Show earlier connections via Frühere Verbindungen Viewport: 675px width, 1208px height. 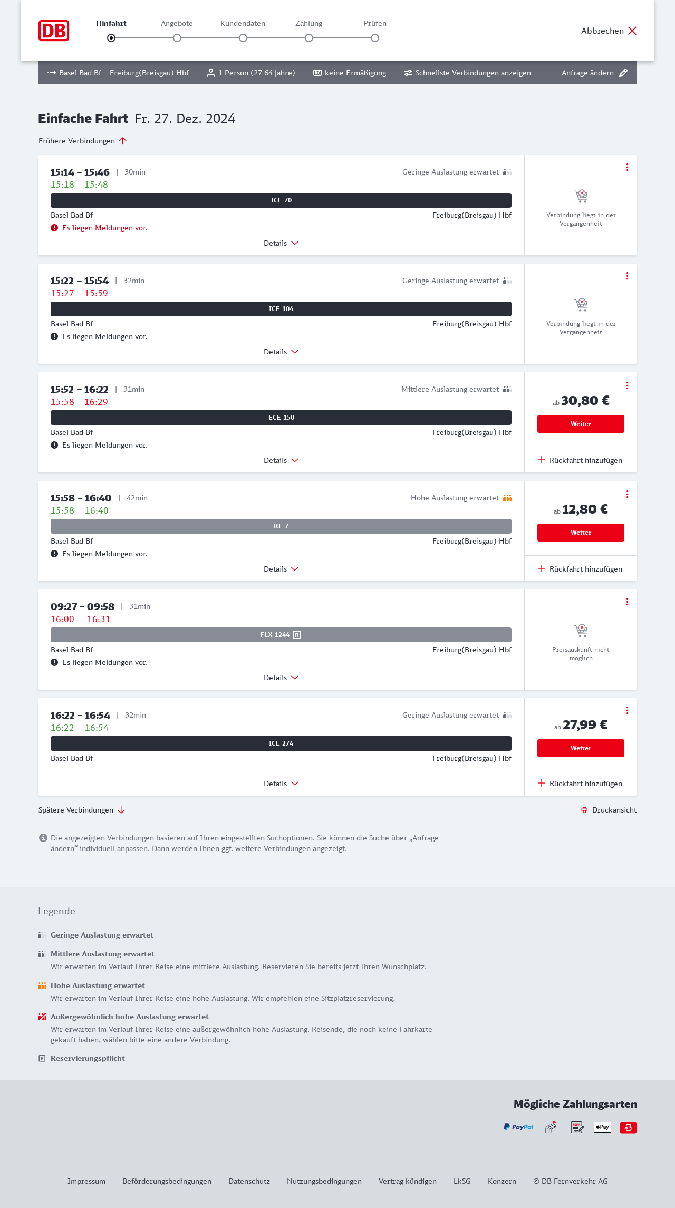tap(83, 141)
